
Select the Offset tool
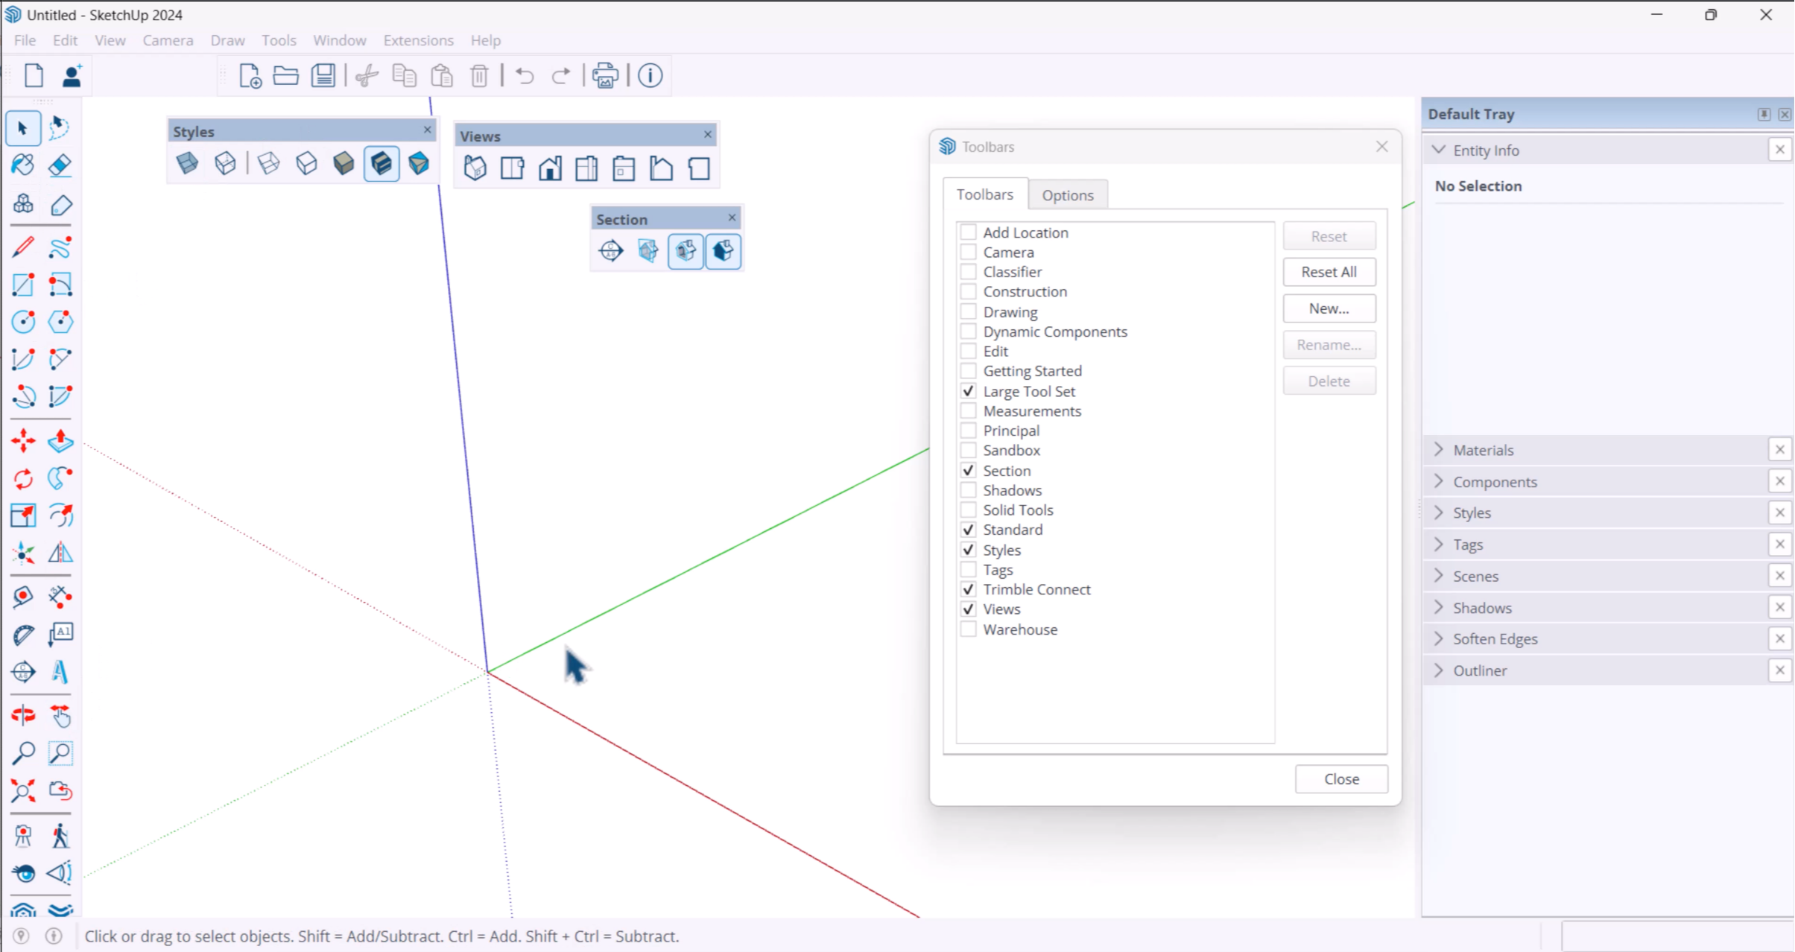pyautogui.click(x=60, y=515)
